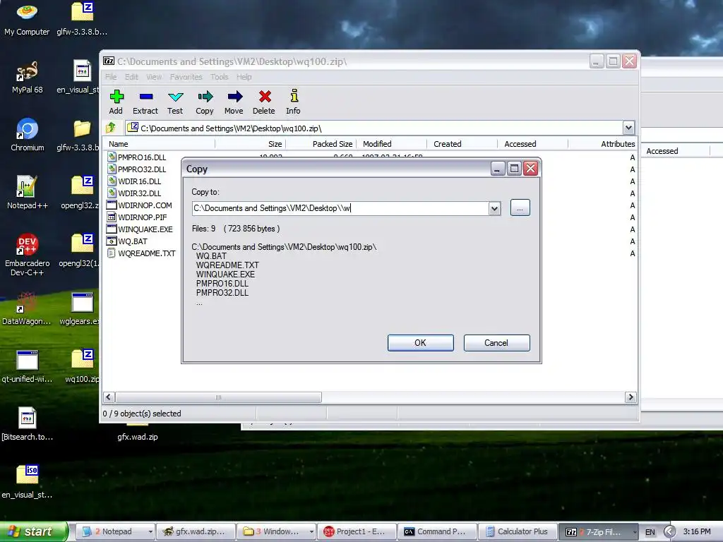723x542 pixels.
Task: Click glfw-3.3.8.b... zip desktop icon
Action: click(x=82, y=18)
